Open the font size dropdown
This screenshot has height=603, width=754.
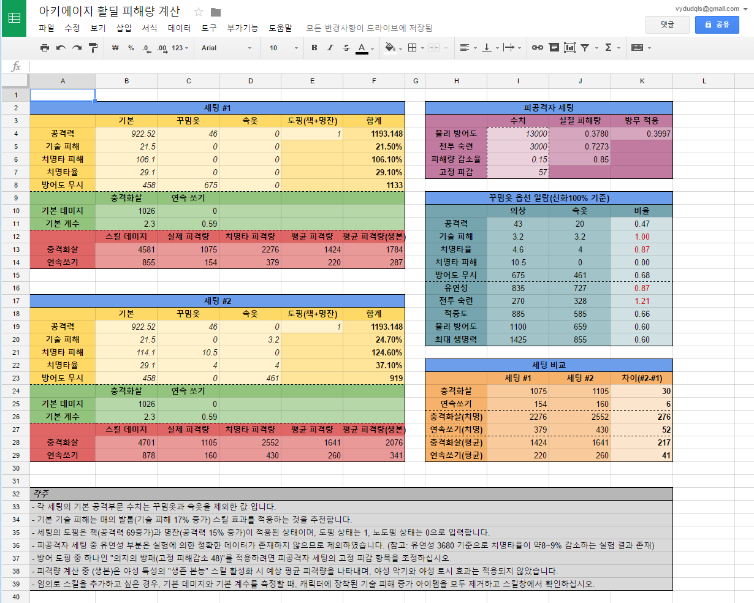pos(283,48)
